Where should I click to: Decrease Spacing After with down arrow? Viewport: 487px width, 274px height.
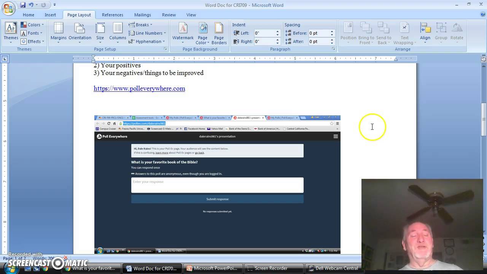(x=332, y=43)
